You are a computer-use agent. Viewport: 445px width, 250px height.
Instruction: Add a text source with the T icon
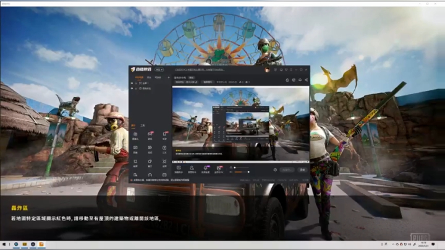click(x=164, y=149)
